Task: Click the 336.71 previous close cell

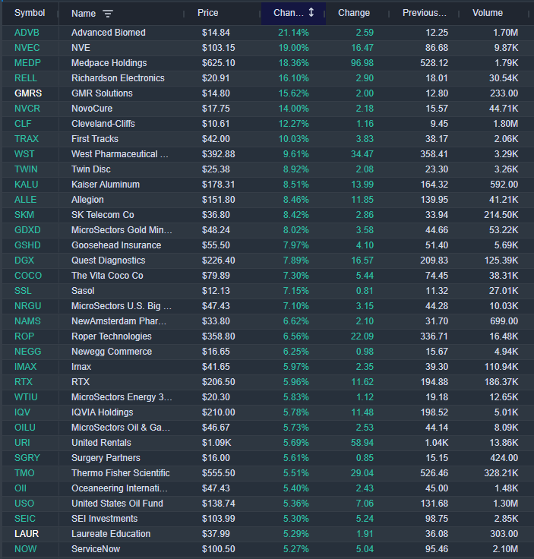Action: coord(434,336)
